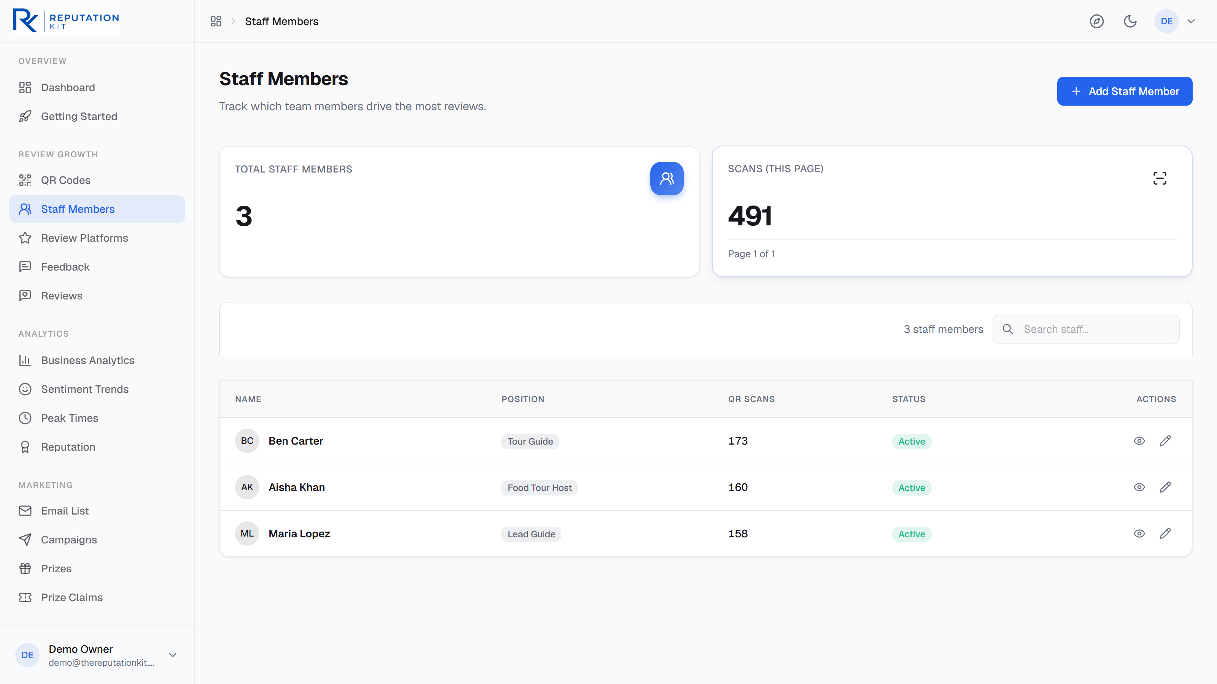Expand the DE profile dropdown in header
The image size is (1217, 684).
coord(1191,21)
